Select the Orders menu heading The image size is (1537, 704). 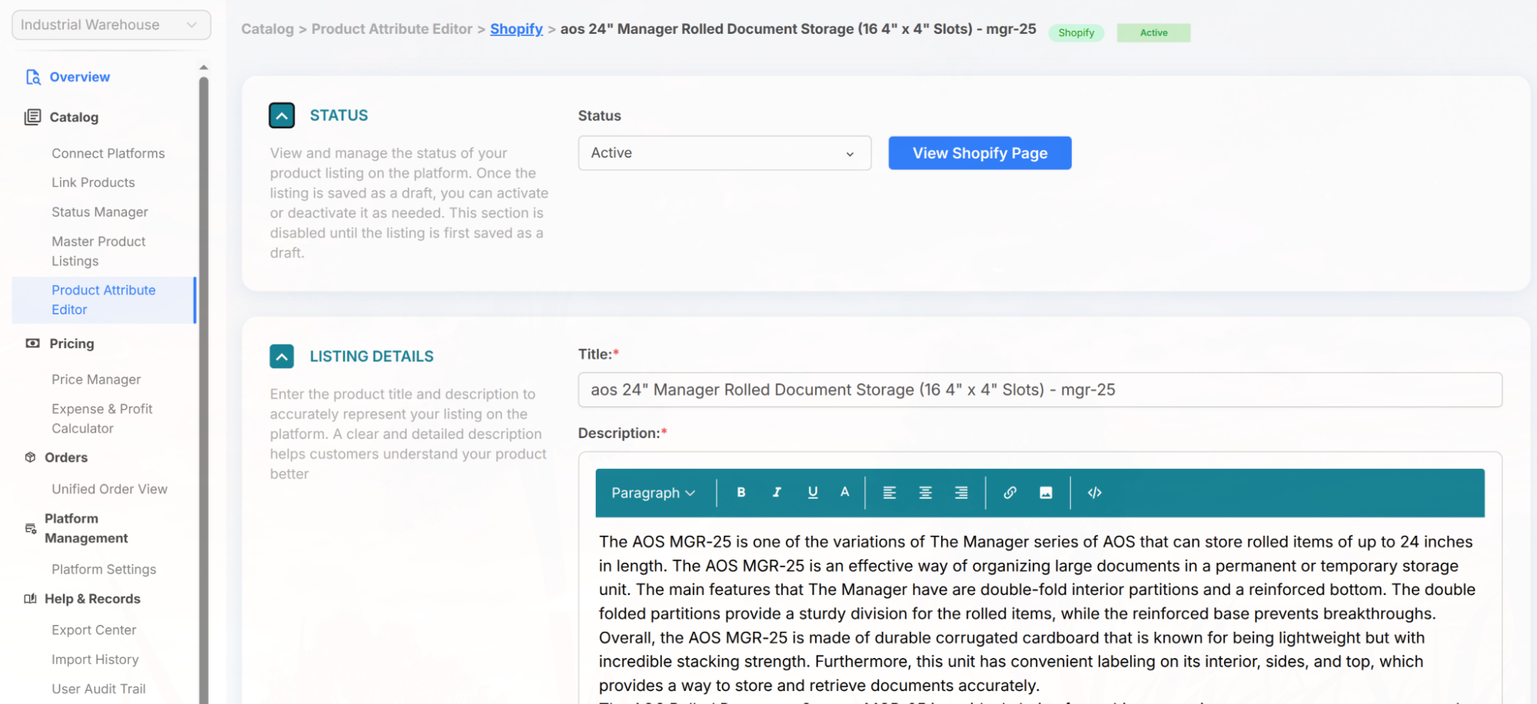point(66,457)
